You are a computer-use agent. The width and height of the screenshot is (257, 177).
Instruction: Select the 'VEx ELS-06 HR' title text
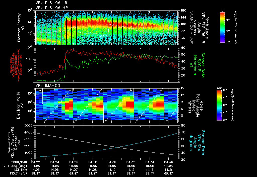pyautogui.click(x=52, y=8)
